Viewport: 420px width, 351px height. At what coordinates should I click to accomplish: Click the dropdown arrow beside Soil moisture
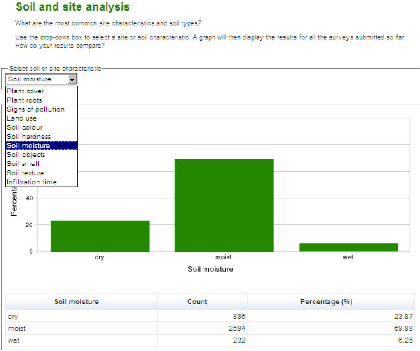point(72,79)
